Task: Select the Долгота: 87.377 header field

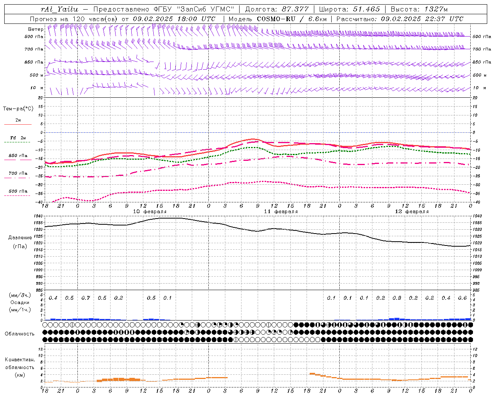Action: pyautogui.click(x=277, y=9)
